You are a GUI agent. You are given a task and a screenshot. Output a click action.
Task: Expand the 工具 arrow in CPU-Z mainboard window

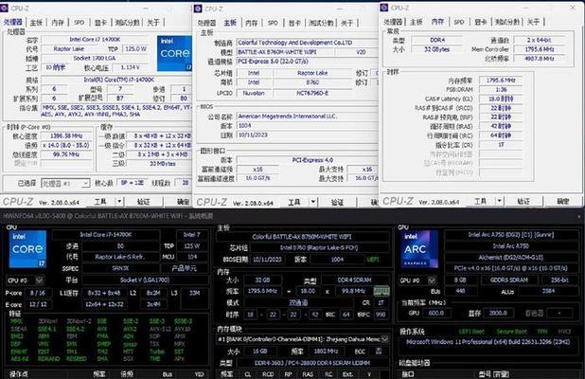313,202
